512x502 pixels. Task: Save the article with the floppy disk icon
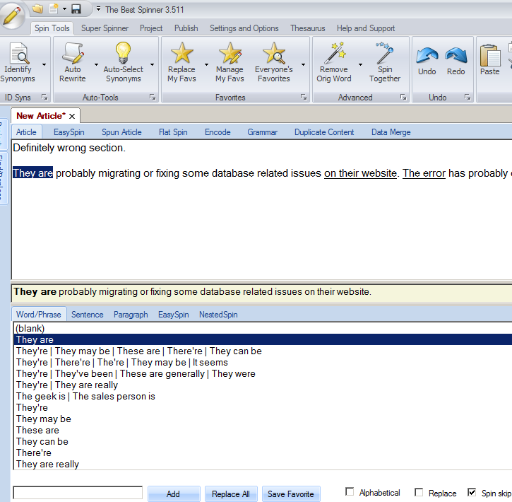point(76,9)
